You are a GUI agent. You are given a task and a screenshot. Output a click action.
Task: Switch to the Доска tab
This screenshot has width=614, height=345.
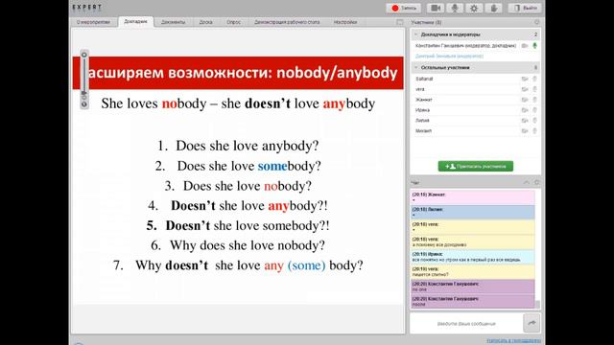point(205,22)
